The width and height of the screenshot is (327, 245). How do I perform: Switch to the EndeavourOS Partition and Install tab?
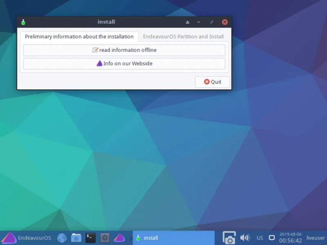point(183,37)
